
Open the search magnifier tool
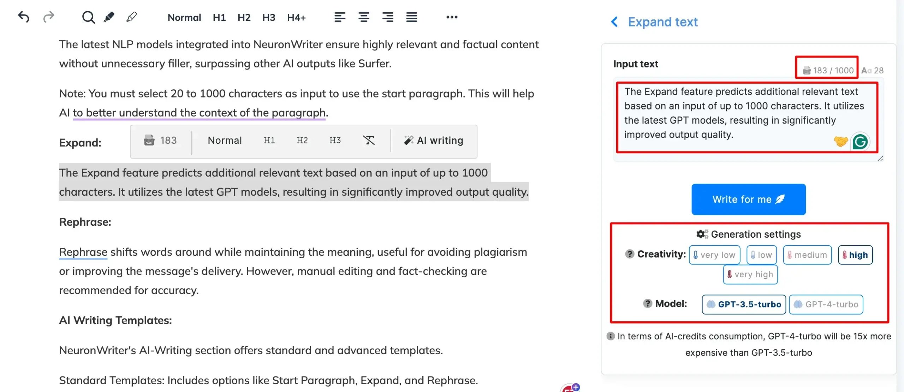pos(88,17)
